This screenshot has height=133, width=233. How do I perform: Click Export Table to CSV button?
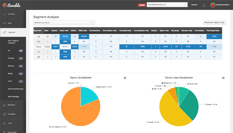coord(214,22)
